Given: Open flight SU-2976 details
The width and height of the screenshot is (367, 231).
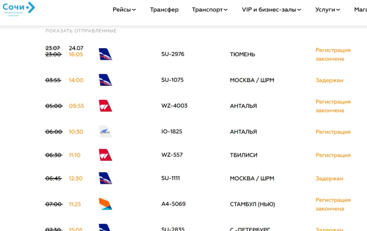Looking at the screenshot, I should [173, 54].
